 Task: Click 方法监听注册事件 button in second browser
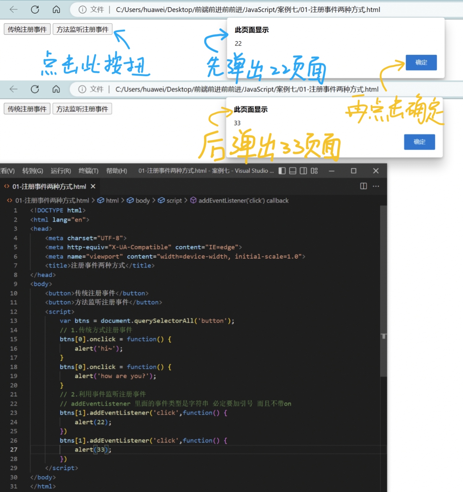click(x=82, y=109)
